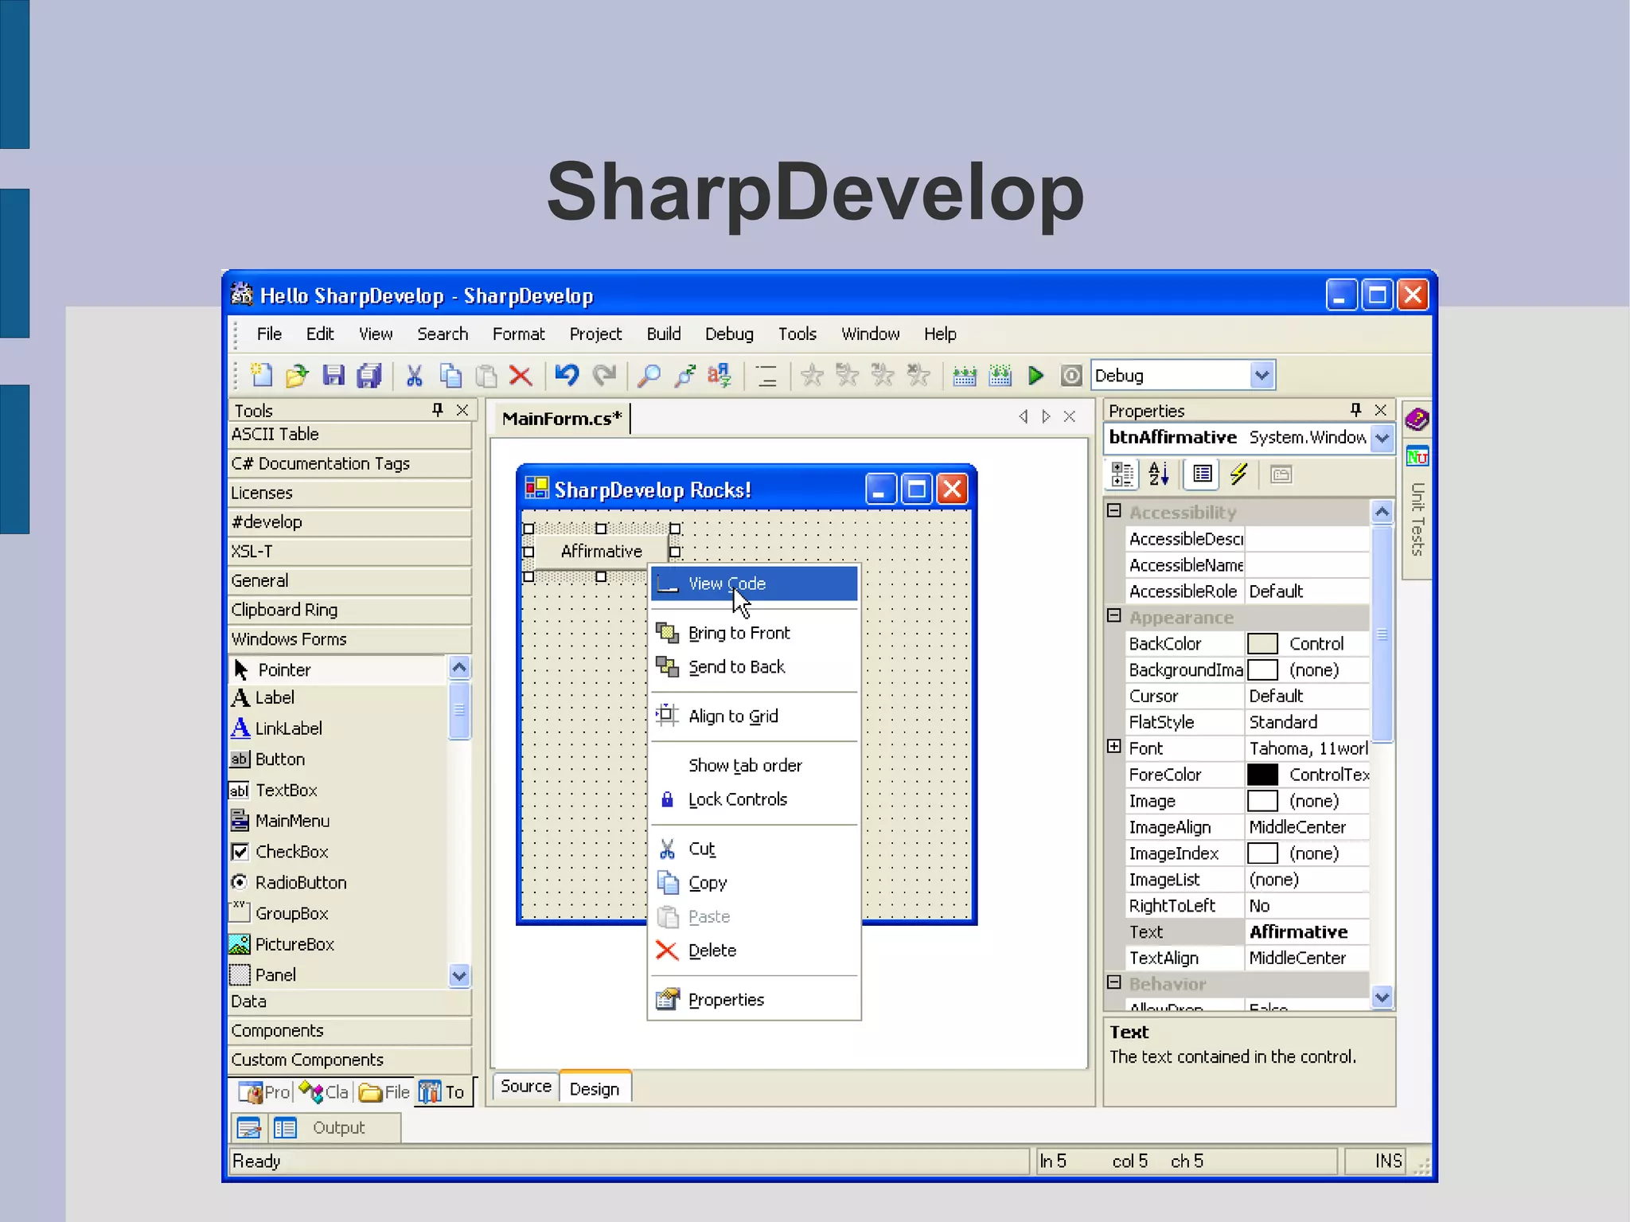Open the Debug configuration dropdown
Image resolution: width=1630 pixels, height=1222 pixels.
(x=1261, y=375)
